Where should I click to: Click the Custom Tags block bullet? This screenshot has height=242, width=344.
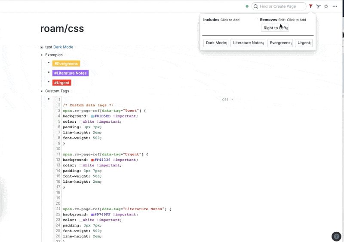tap(41, 91)
